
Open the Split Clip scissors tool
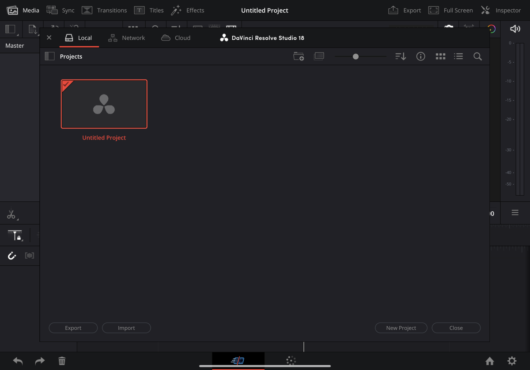point(12,214)
